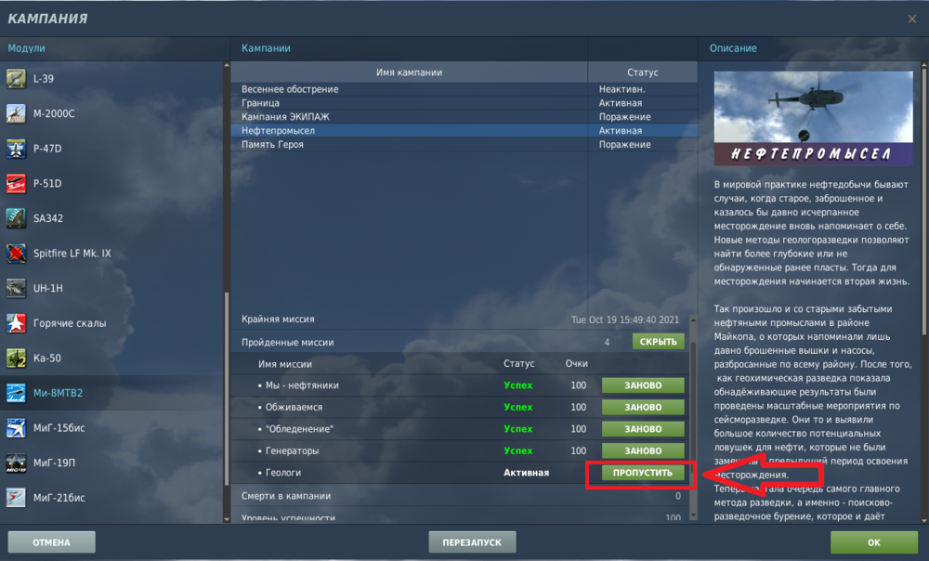The width and height of the screenshot is (929, 561).
Task: Click the Генераторы mission name
Action: click(x=292, y=450)
